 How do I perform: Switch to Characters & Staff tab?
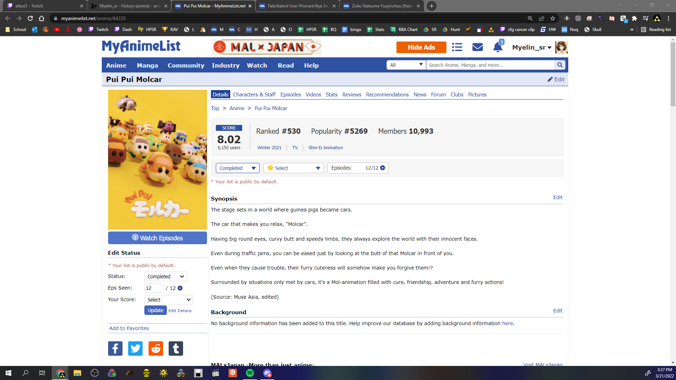tap(254, 95)
